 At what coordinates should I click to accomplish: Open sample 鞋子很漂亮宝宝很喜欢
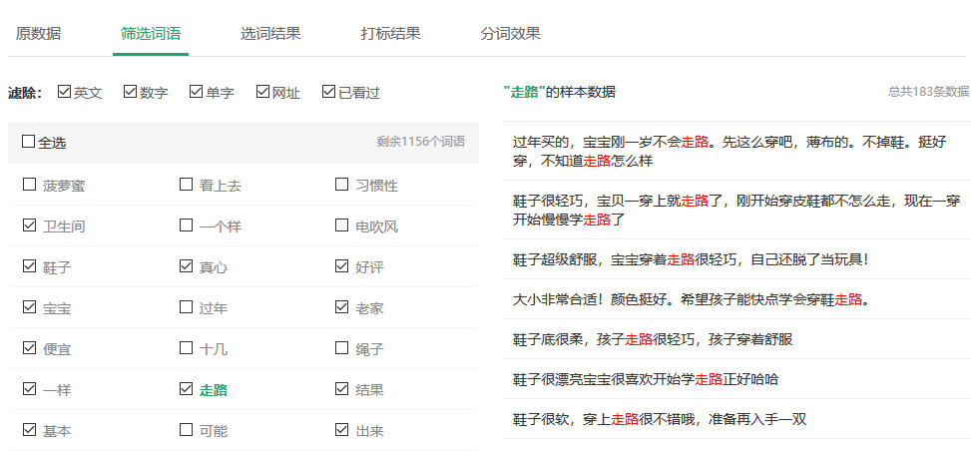pyautogui.click(x=736, y=378)
